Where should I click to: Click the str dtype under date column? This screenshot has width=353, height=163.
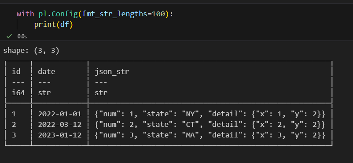tap(44, 93)
